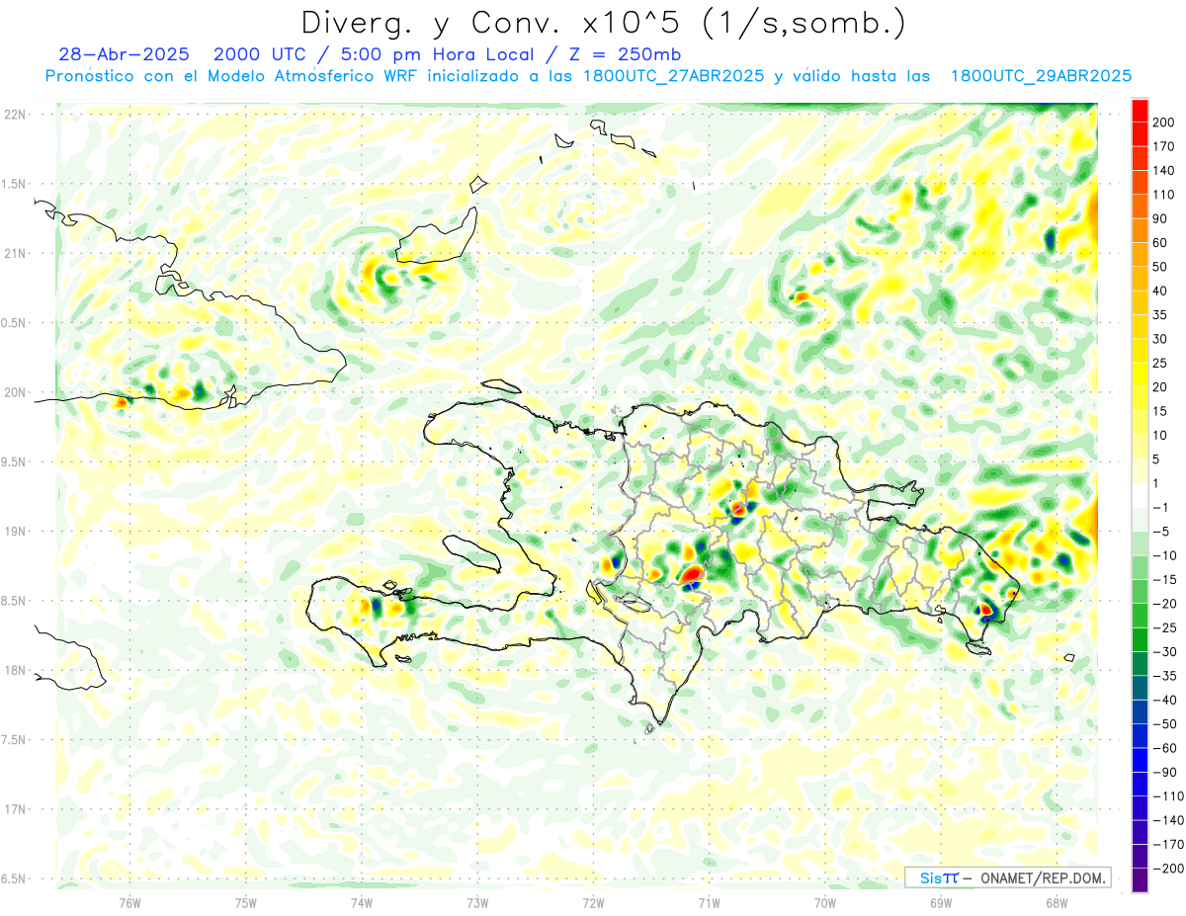Select the "75W" longitude label
Viewport: 1186px width, 916px height.
[x=246, y=903]
